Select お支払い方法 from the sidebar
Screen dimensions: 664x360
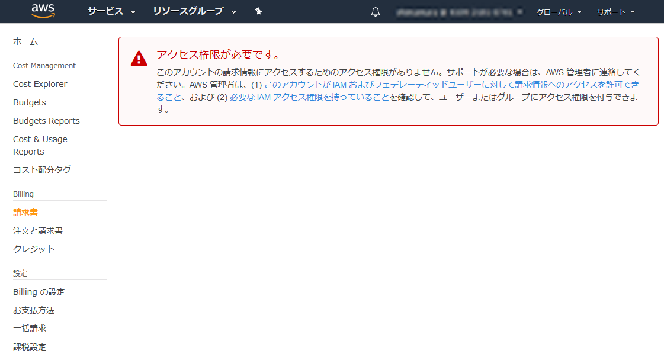[x=34, y=310]
